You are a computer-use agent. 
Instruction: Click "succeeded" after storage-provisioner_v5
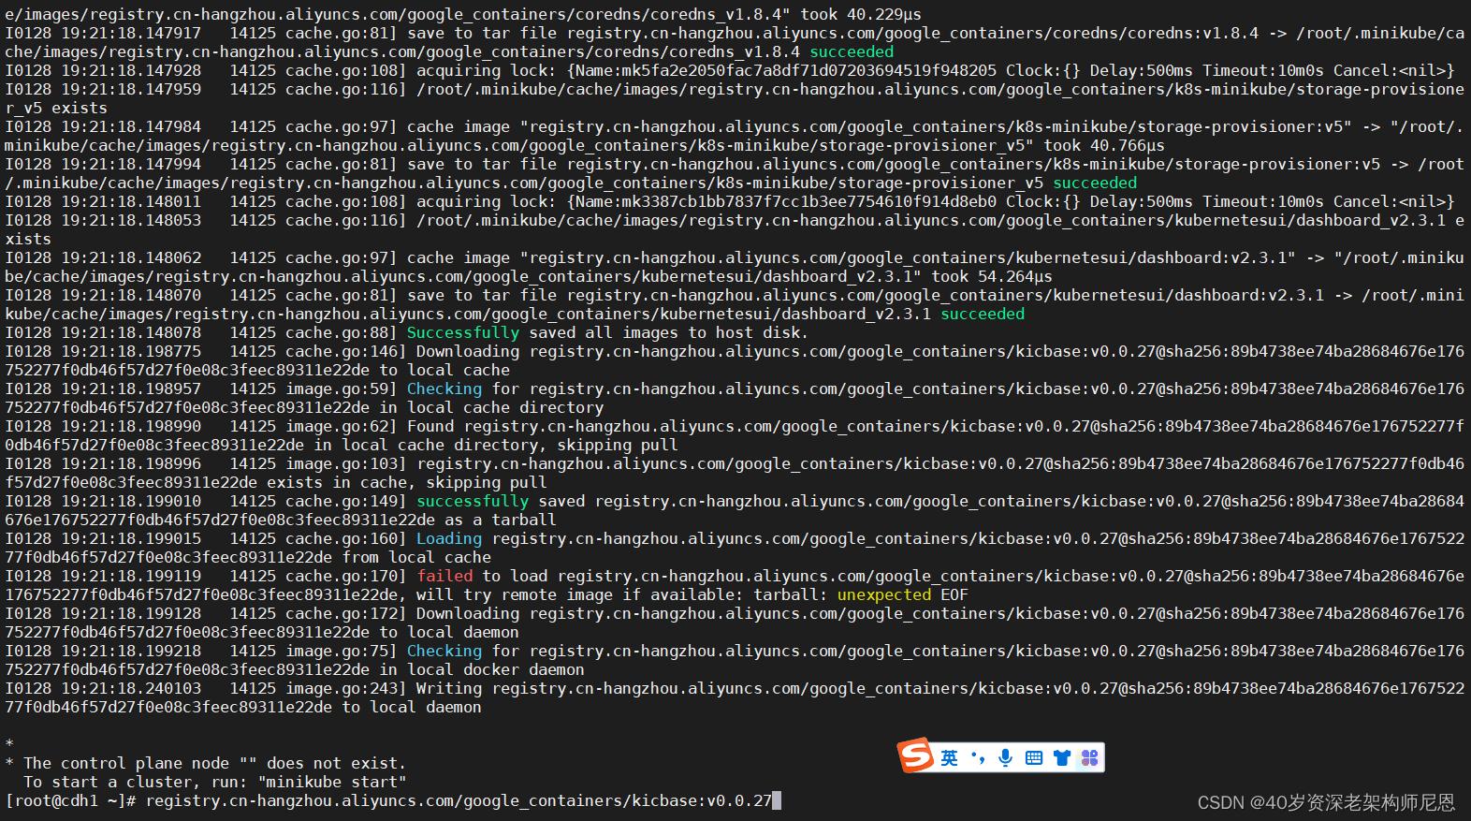coord(1095,183)
